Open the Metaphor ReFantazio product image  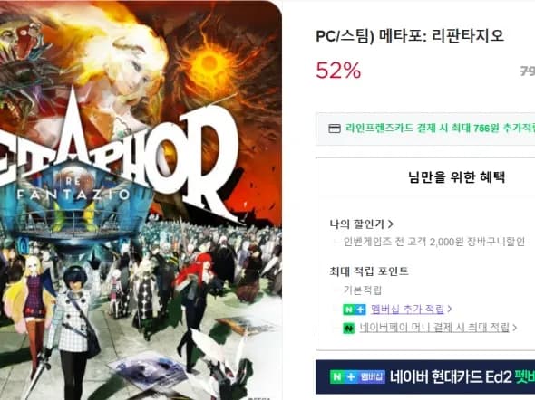pyautogui.click(x=141, y=200)
